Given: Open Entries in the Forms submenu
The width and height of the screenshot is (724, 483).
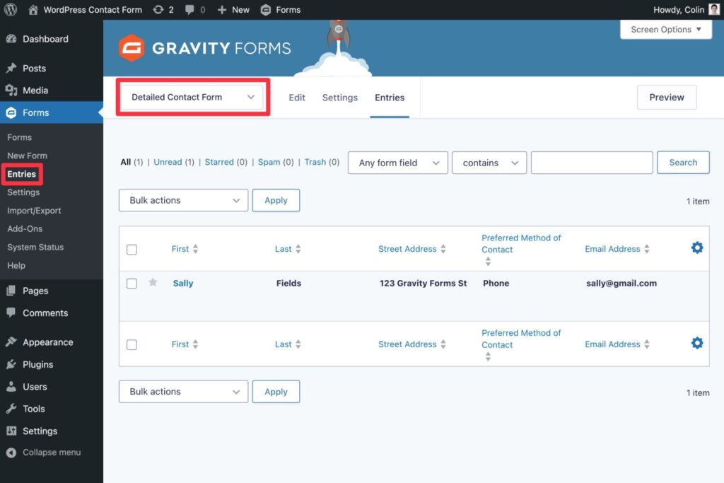Looking at the screenshot, I should pos(22,174).
